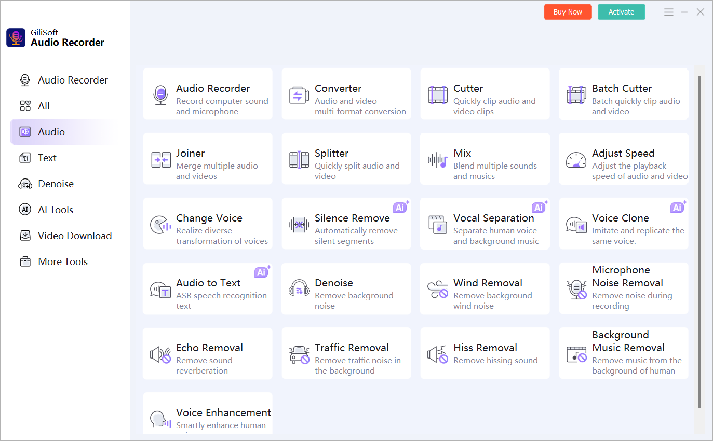The width and height of the screenshot is (713, 441).
Task: Click the Background Music Removal icon
Action: click(576, 354)
